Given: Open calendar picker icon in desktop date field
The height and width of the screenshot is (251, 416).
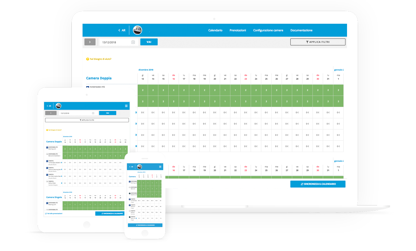Looking at the screenshot, I should (133, 42).
